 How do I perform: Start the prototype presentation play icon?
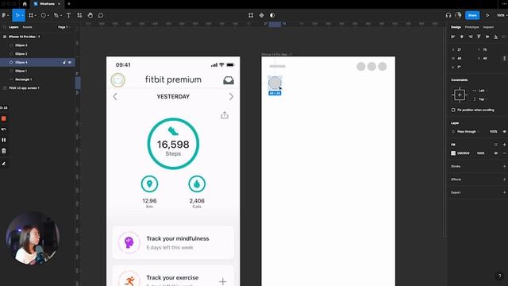point(487,15)
